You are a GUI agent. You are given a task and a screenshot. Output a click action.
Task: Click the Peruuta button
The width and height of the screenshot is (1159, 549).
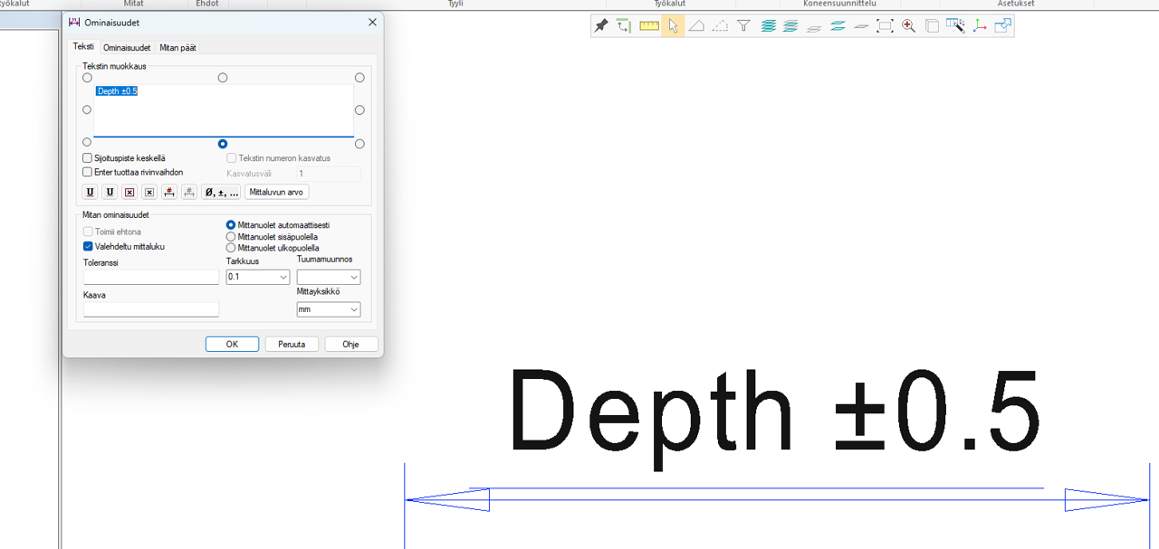point(292,345)
